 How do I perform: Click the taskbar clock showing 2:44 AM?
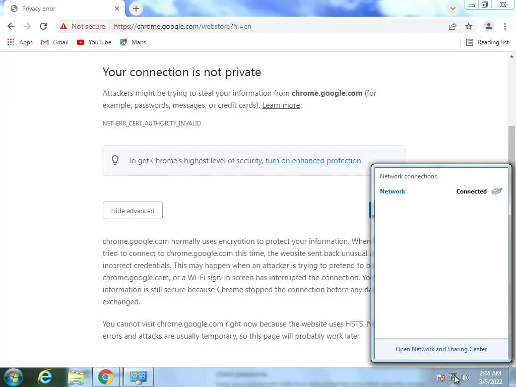[490, 377]
